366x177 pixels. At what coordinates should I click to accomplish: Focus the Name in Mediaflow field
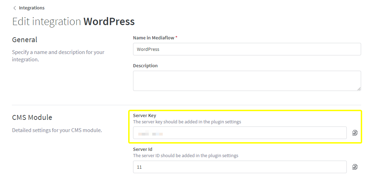click(x=247, y=49)
